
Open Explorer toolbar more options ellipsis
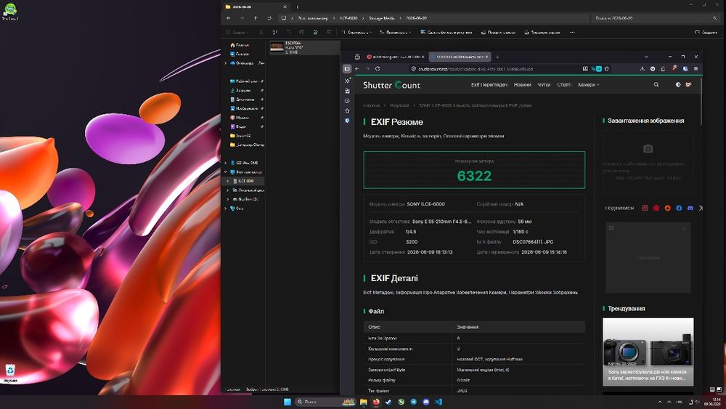(x=572, y=33)
